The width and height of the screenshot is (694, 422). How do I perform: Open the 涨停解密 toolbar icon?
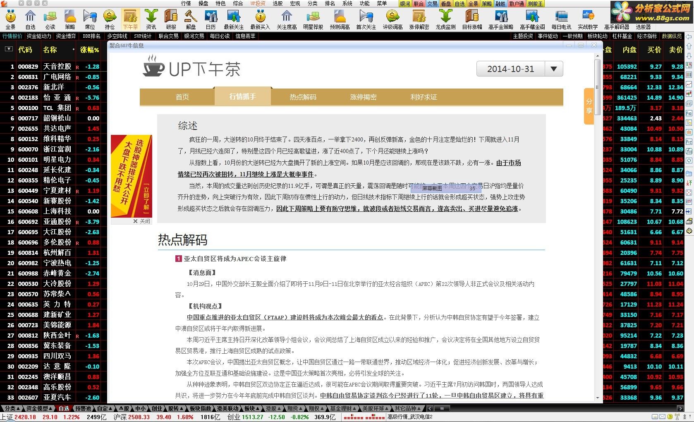coord(419,19)
